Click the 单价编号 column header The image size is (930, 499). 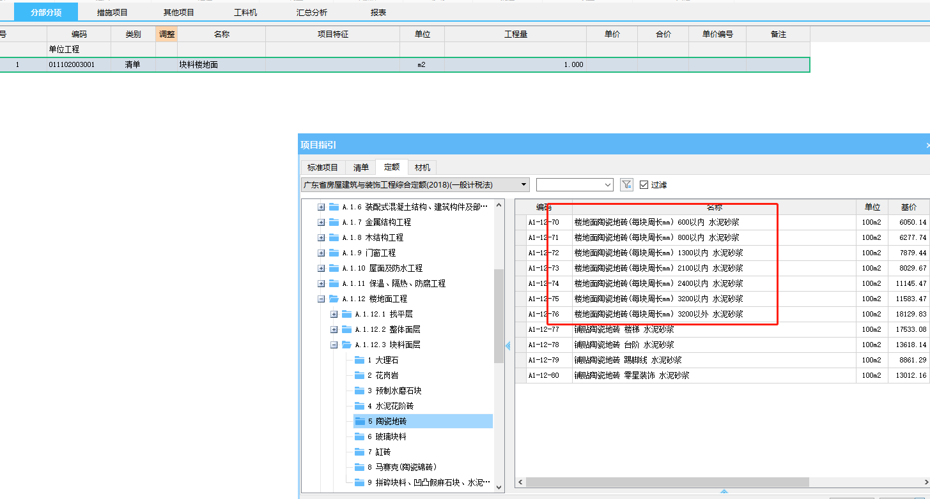tap(718, 34)
